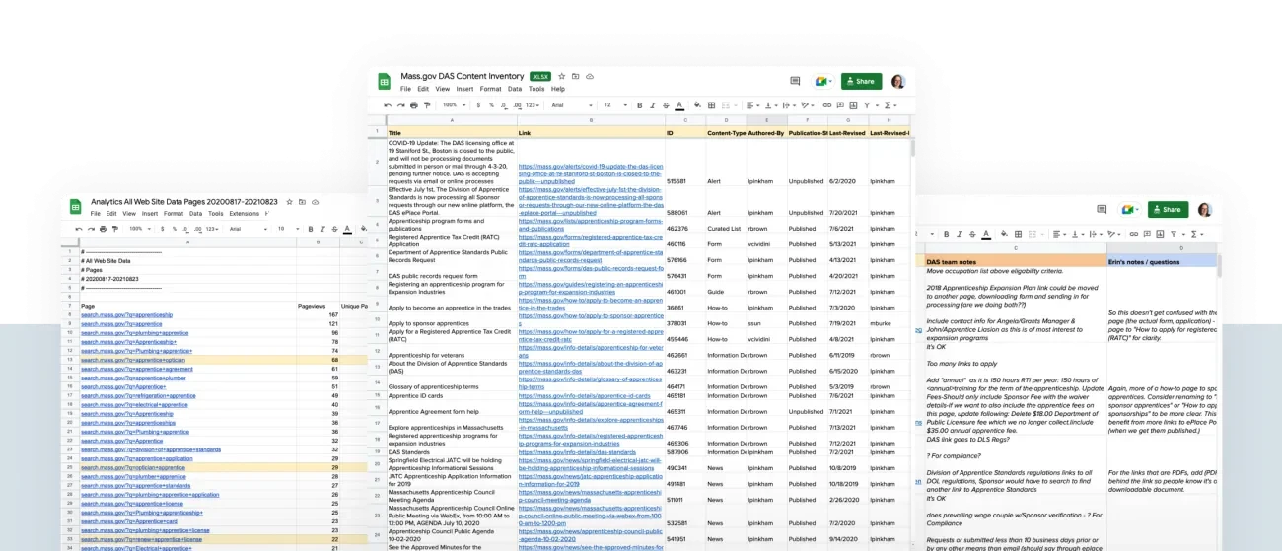Apply currency format in Content Inventory toolbar
The height and width of the screenshot is (551, 1282).
(478, 105)
